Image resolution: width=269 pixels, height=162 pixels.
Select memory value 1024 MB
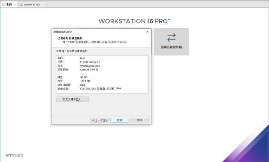[x=85, y=81]
